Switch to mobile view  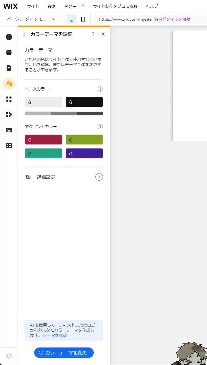pyautogui.click(x=83, y=19)
